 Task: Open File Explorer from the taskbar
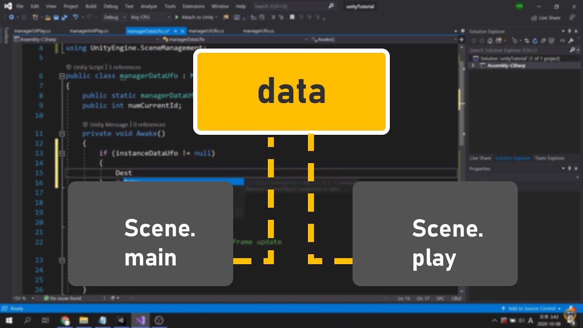[84, 320]
